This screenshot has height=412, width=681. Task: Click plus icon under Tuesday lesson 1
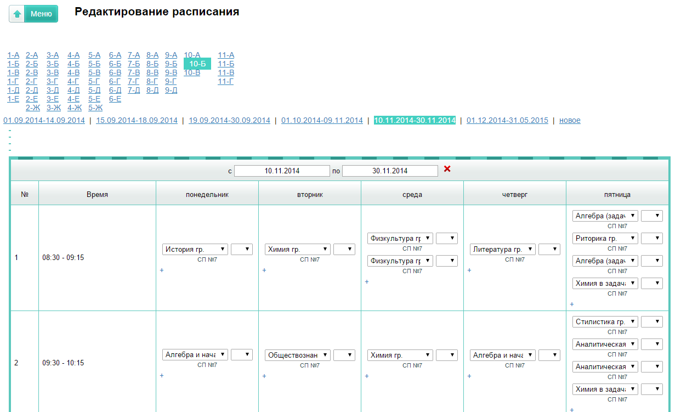coord(264,270)
